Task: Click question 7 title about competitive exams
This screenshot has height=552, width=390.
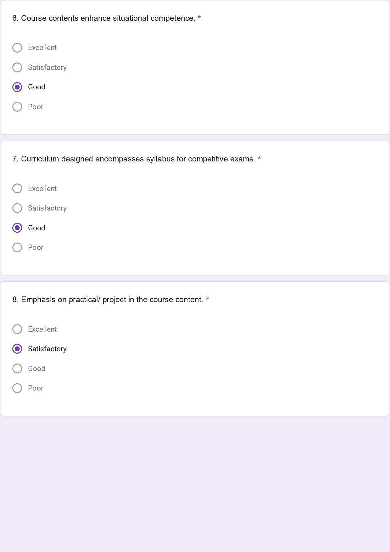Action: (x=133, y=159)
